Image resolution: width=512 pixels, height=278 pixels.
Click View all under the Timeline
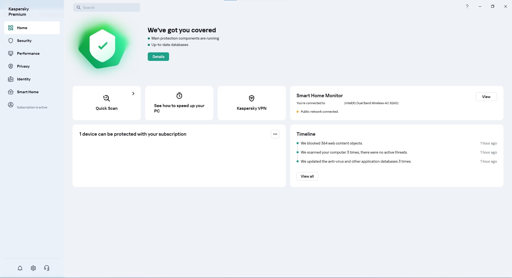pyautogui.click(x=307, y=176)
